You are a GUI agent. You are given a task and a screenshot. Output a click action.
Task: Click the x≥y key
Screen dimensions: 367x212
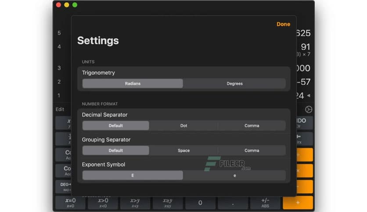[x=168, y=203]
